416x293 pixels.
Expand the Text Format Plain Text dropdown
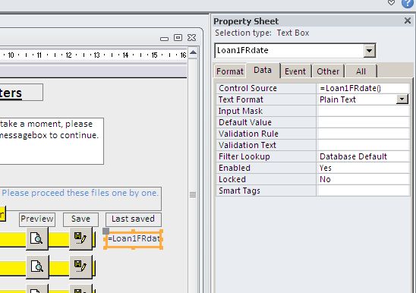(402, 99)
